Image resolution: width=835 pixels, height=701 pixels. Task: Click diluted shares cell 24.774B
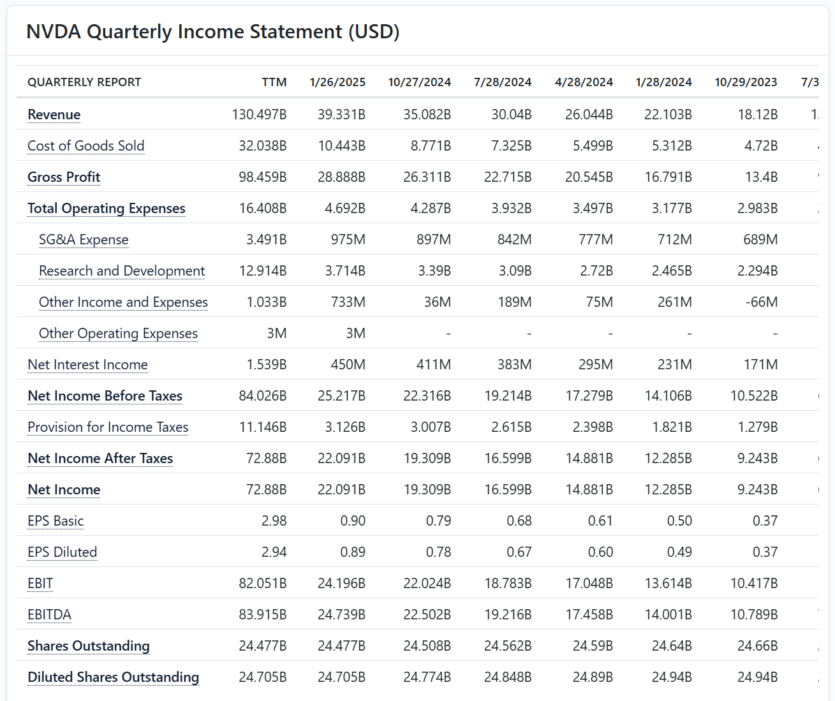(427, 677)
